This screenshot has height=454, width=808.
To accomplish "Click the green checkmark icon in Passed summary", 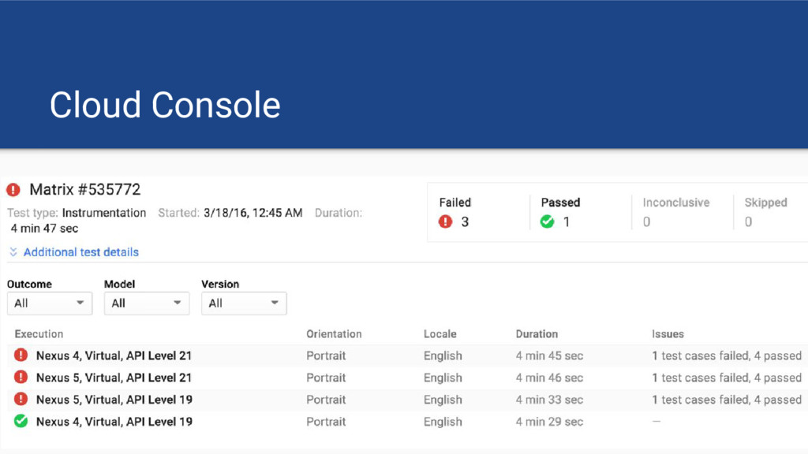I will (547, 221).
